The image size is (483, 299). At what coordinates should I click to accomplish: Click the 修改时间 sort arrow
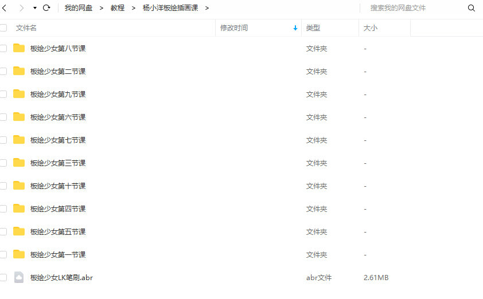pyautogui.click(x=295, y=28)
